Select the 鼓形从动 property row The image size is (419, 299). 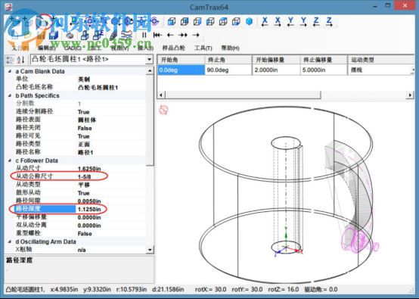pos(80,192)
